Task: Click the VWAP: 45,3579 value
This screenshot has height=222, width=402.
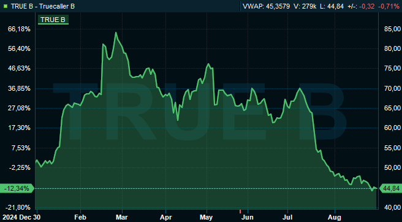Action: click(x=266, y=6)
